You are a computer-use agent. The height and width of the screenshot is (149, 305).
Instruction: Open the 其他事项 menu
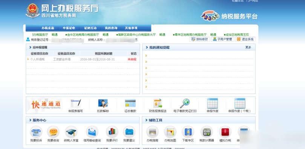[x=131, y=28]
